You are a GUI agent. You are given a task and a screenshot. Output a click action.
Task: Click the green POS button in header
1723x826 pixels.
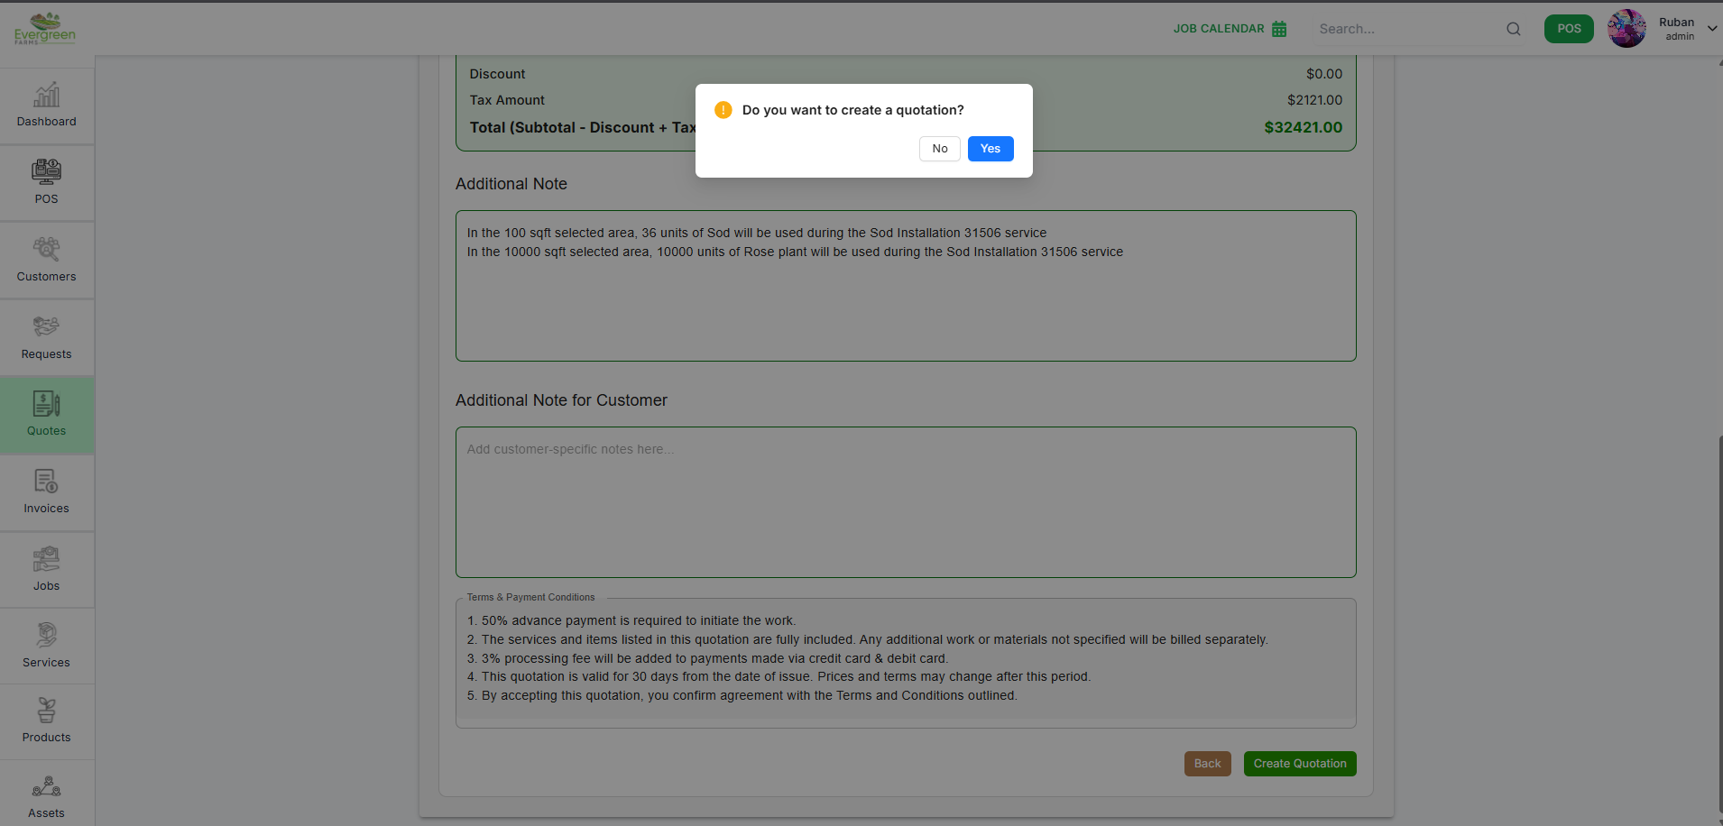point(1569,29)
